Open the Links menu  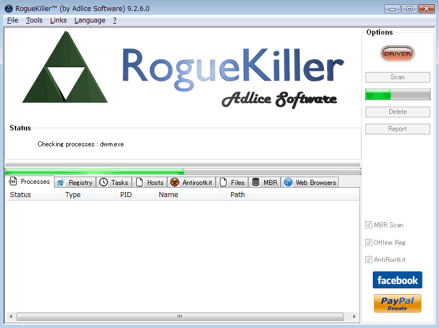tap(58, 20)
